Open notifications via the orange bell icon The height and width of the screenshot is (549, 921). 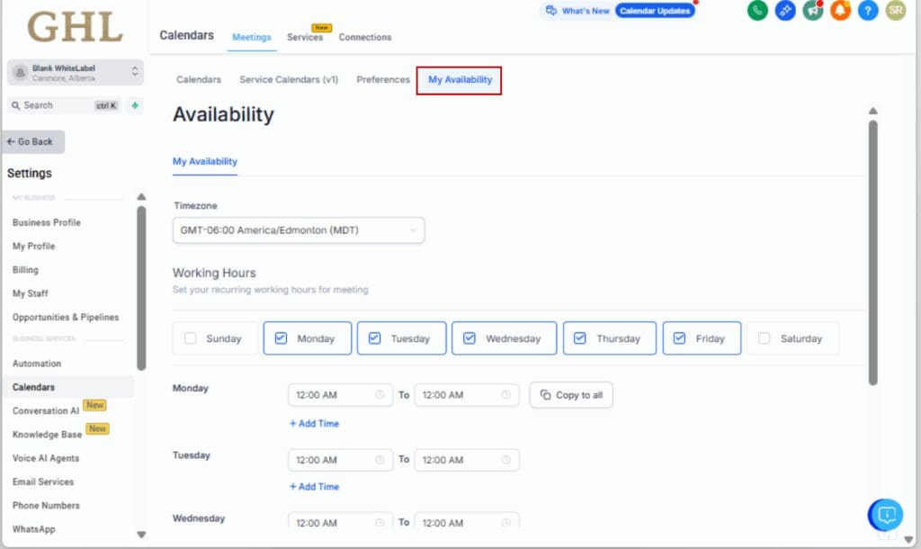tap(840, 13)
